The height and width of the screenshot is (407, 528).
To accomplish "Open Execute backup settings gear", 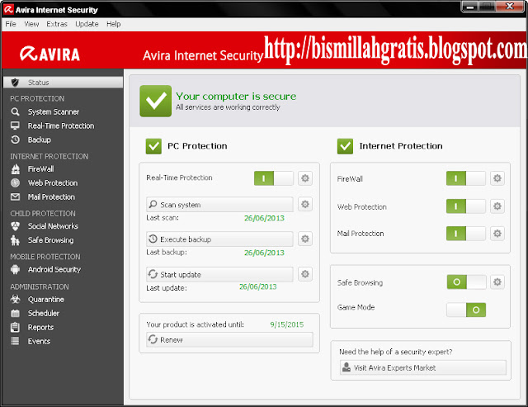I will click(305, 239).
